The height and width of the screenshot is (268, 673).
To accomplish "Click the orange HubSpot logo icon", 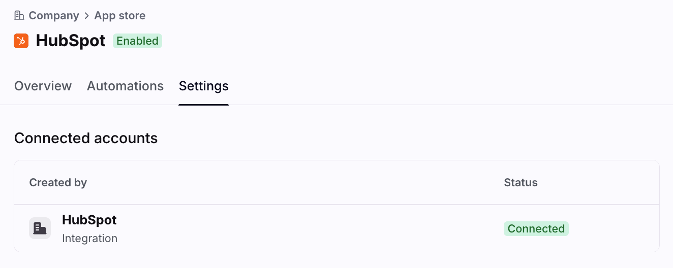I will 21,41.
